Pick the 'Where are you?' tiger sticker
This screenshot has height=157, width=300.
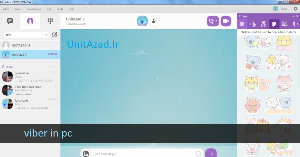click(x=257, y=84)
